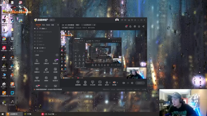Click the record video icon beside settings gear
Image resolution: width=207 pixels, height=116 pixels.
click(x=124, y=83)
